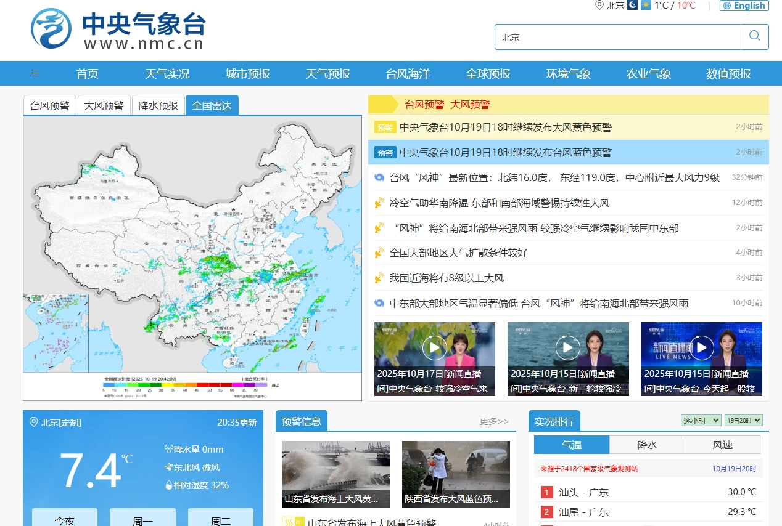Screen dimensions: 782x526
Task: Open the 逐小时 dropdown
Action: (701, 420)
